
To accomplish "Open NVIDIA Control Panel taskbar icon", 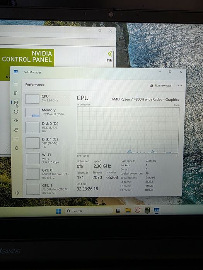I will pos(147,210).
